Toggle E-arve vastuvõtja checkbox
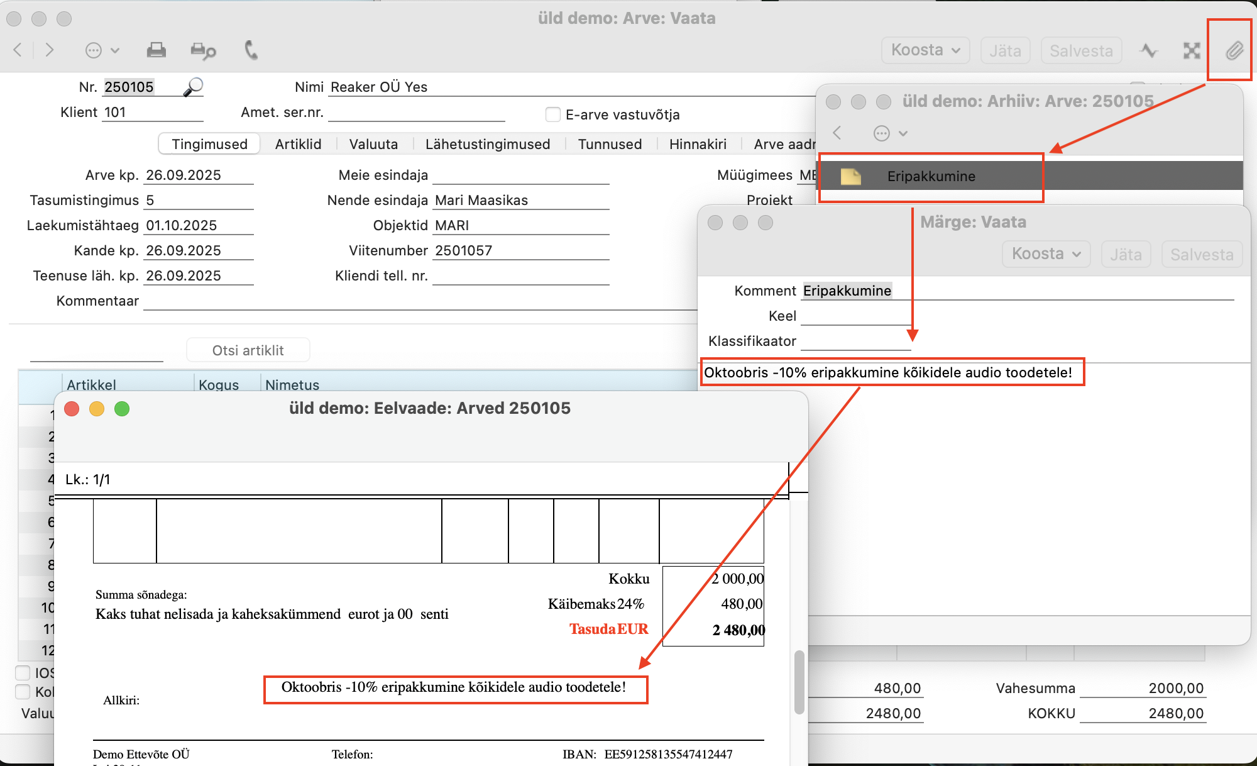The width and height of the screenshot is (1257, 766). pyautogui.click(x=553, y=114)
